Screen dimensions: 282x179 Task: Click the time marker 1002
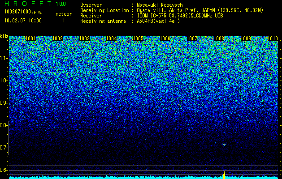point(57,38)
